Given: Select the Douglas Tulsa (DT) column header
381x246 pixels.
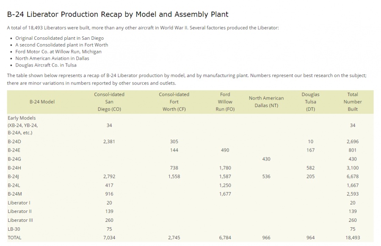Looking at the screenshot, I should (310, 102).
